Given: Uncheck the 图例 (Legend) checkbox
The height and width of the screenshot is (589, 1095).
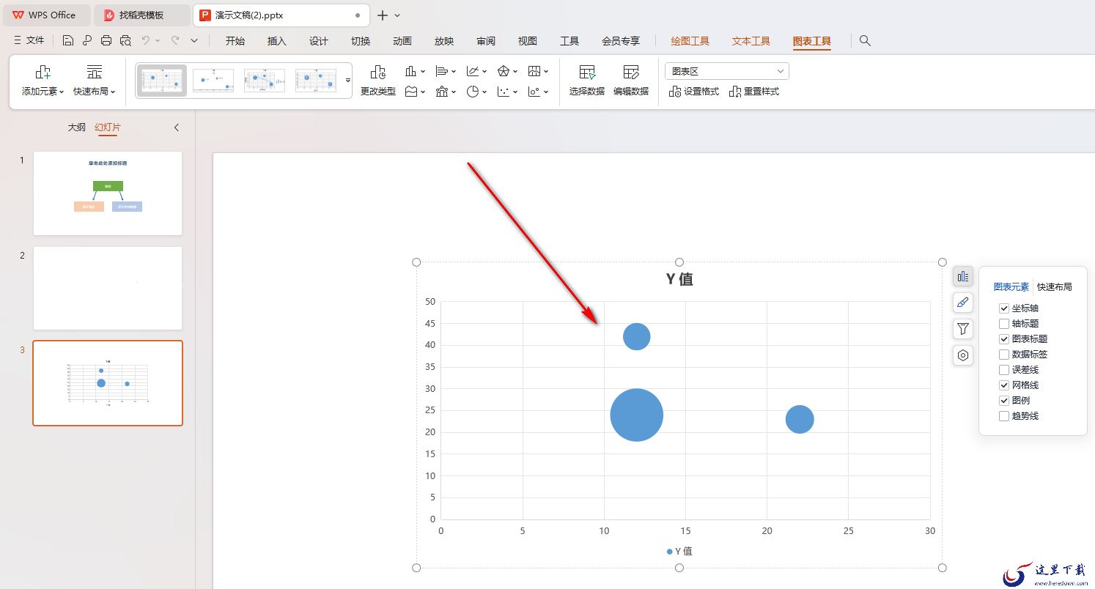Looking at the screenshot, I should pyautogui.click(x=1004, y=401).
